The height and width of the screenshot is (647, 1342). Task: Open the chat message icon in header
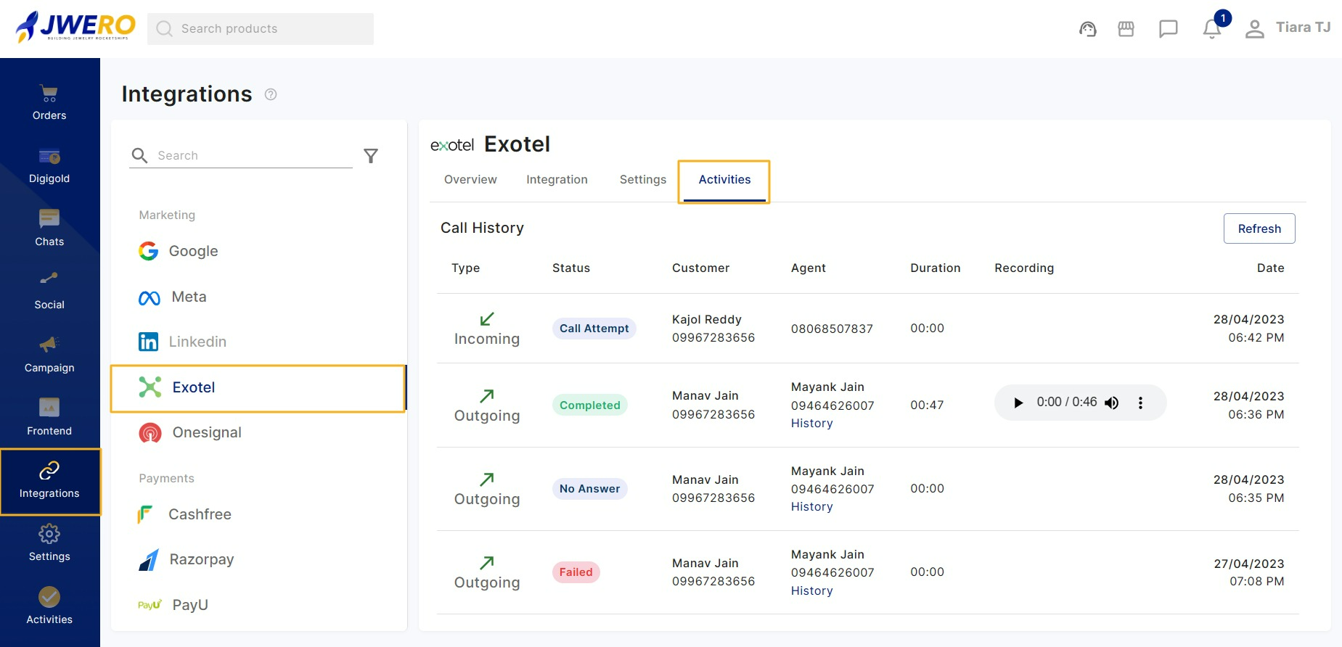click(1168, 29)
